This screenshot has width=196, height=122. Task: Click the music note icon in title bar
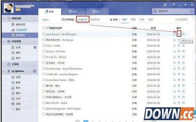click(165, 5)
